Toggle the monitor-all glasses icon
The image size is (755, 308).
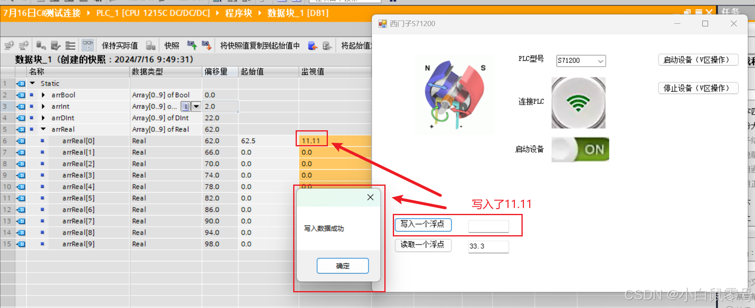click(88, 45)
